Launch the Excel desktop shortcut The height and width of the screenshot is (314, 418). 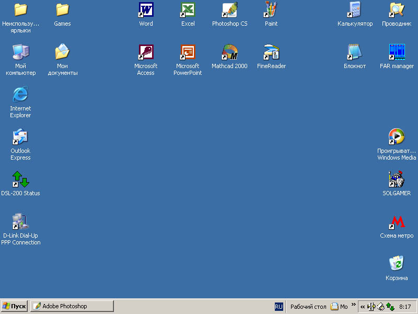[x=188, y=10]
